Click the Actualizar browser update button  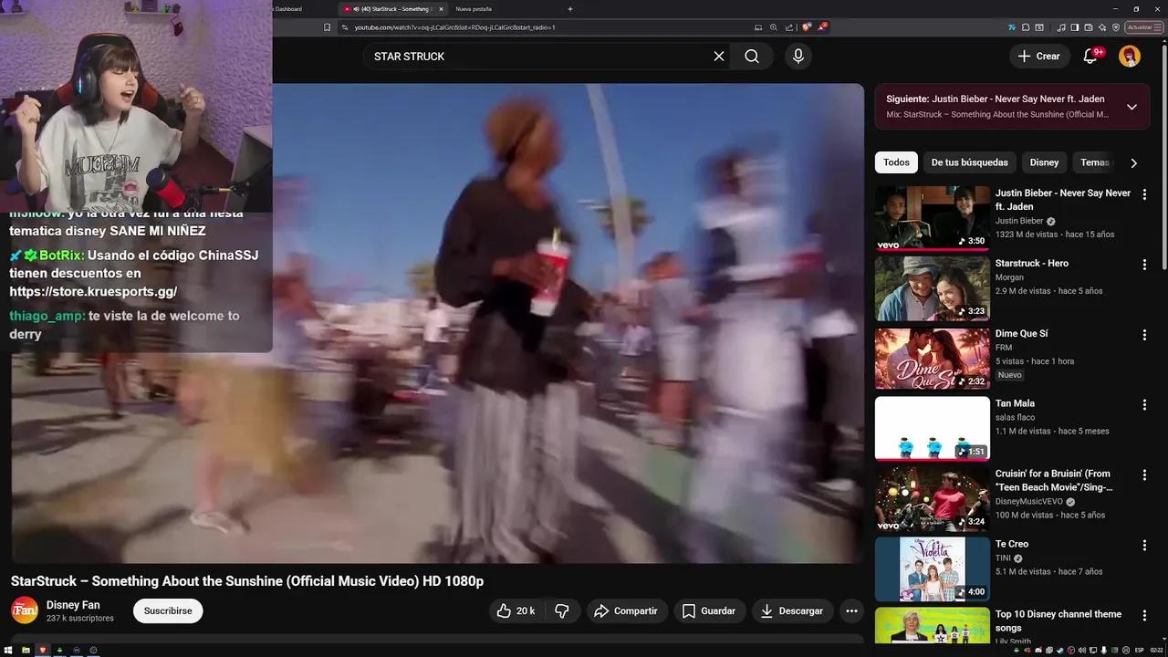[x=1144, y=27]
